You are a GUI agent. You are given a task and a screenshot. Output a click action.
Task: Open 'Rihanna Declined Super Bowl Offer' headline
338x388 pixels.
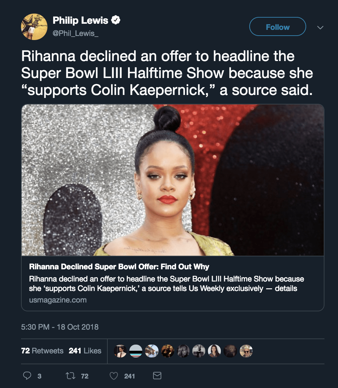pyautogui.click(x=119, y=267)
